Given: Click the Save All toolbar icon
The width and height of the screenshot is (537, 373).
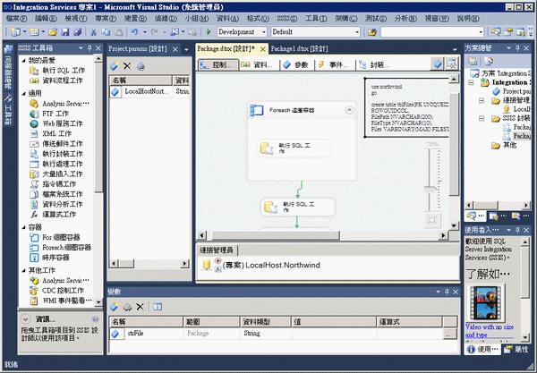Looking at the screenshot, I should 77,32.
